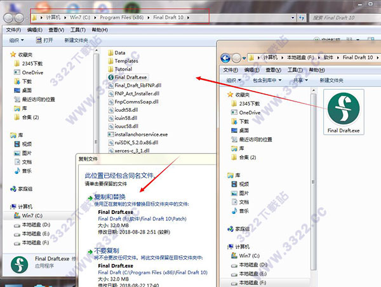
Task: Select Local Disk (F:) in left sidebar
Action: pyautogui.click(x=32, y=243)
